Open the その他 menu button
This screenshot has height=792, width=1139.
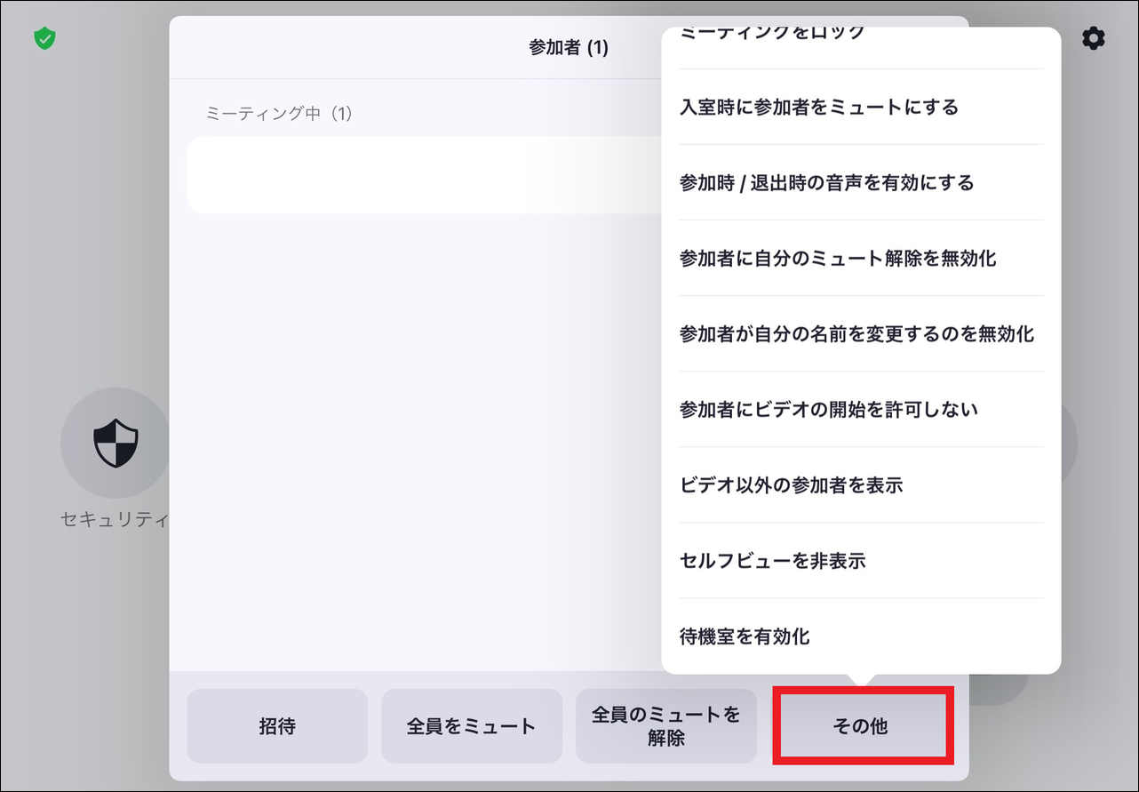[x=861, y=726]
